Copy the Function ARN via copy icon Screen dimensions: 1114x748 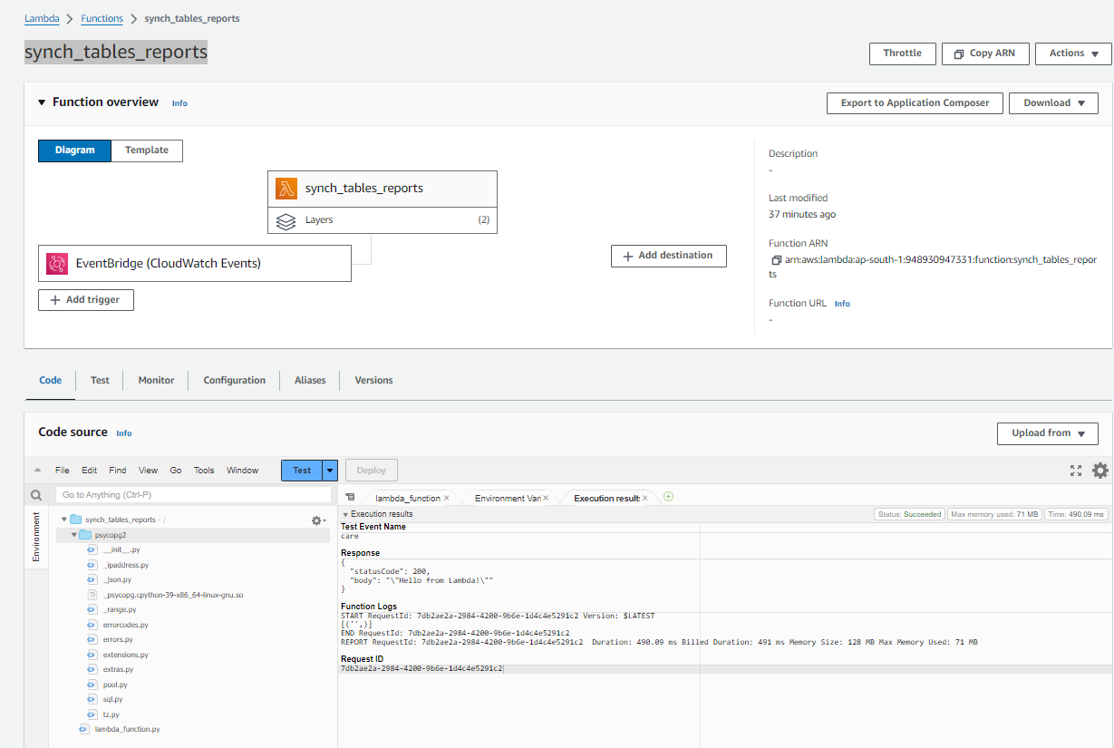coord(775,260)
